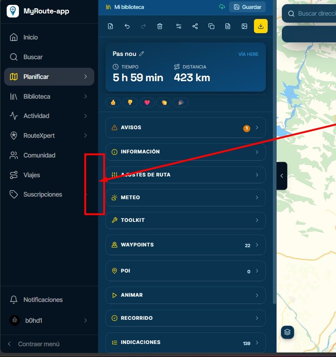Expand the AVISOS section
336x357 pixels.
[186, 127]
